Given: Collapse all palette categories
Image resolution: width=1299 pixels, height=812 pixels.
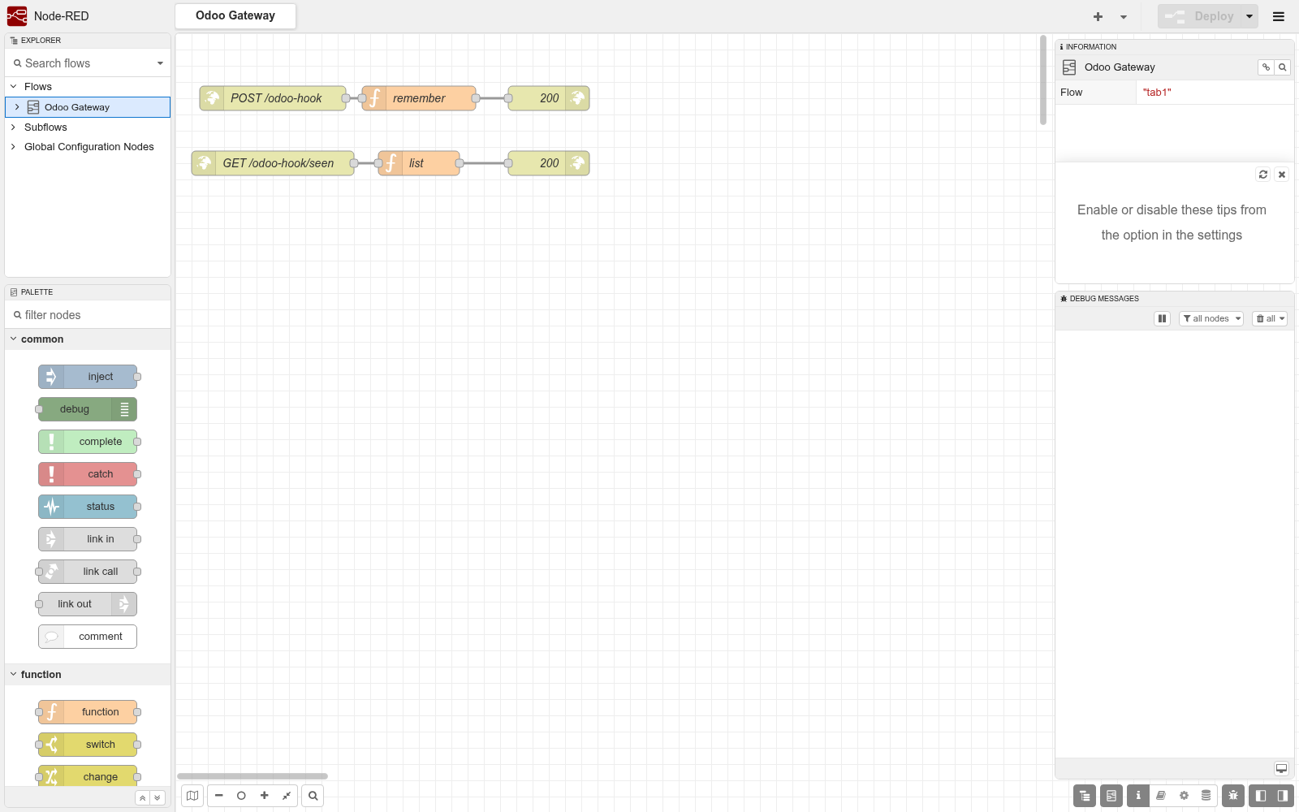Looking at the screenshot, I should (142, 798).
